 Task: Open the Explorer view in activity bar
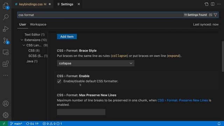pyautogui.click(x=6, y=6)
